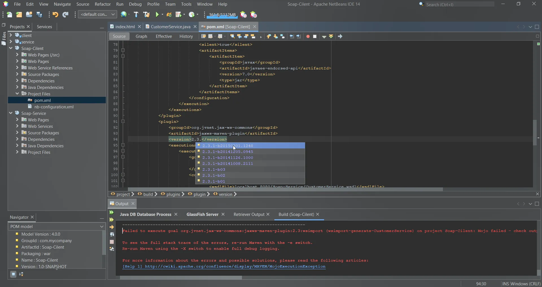Click the Build Project hammer icon
Viewport: 542px width, 287px height.
136,15
